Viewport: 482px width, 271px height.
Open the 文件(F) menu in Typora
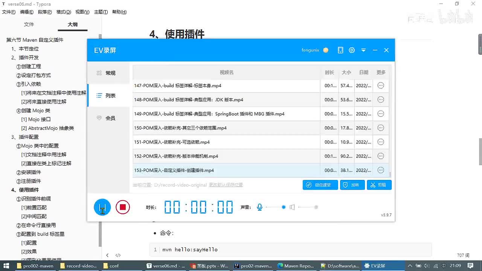point(9,12)
